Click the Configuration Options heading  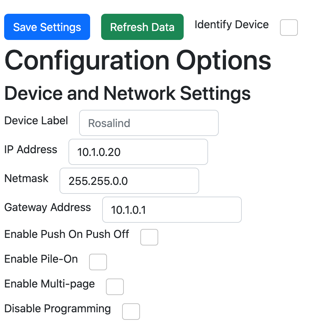coord(138,61)
